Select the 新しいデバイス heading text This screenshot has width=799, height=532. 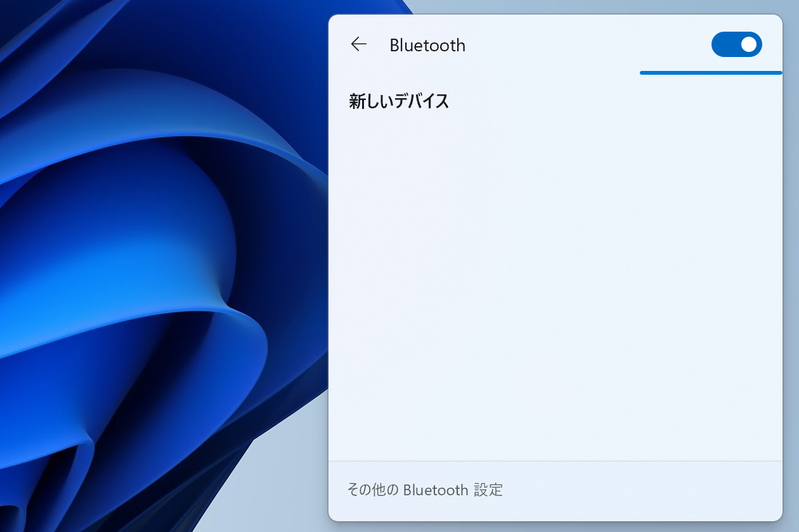coord(399,101)
